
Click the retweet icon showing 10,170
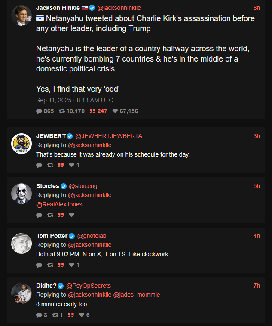point(62,111)
